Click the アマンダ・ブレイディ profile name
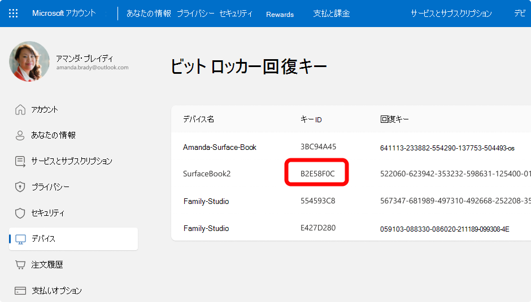This screenshot has width=531, height=302. click(x=85, y=59)
